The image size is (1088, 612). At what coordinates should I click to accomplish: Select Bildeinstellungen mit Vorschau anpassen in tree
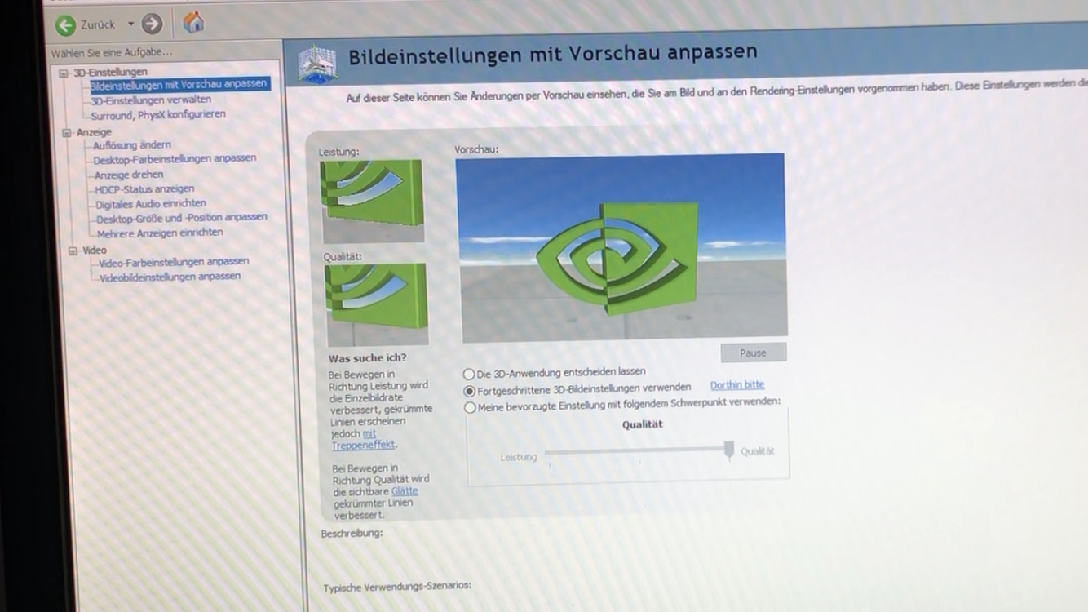[178, 84]
